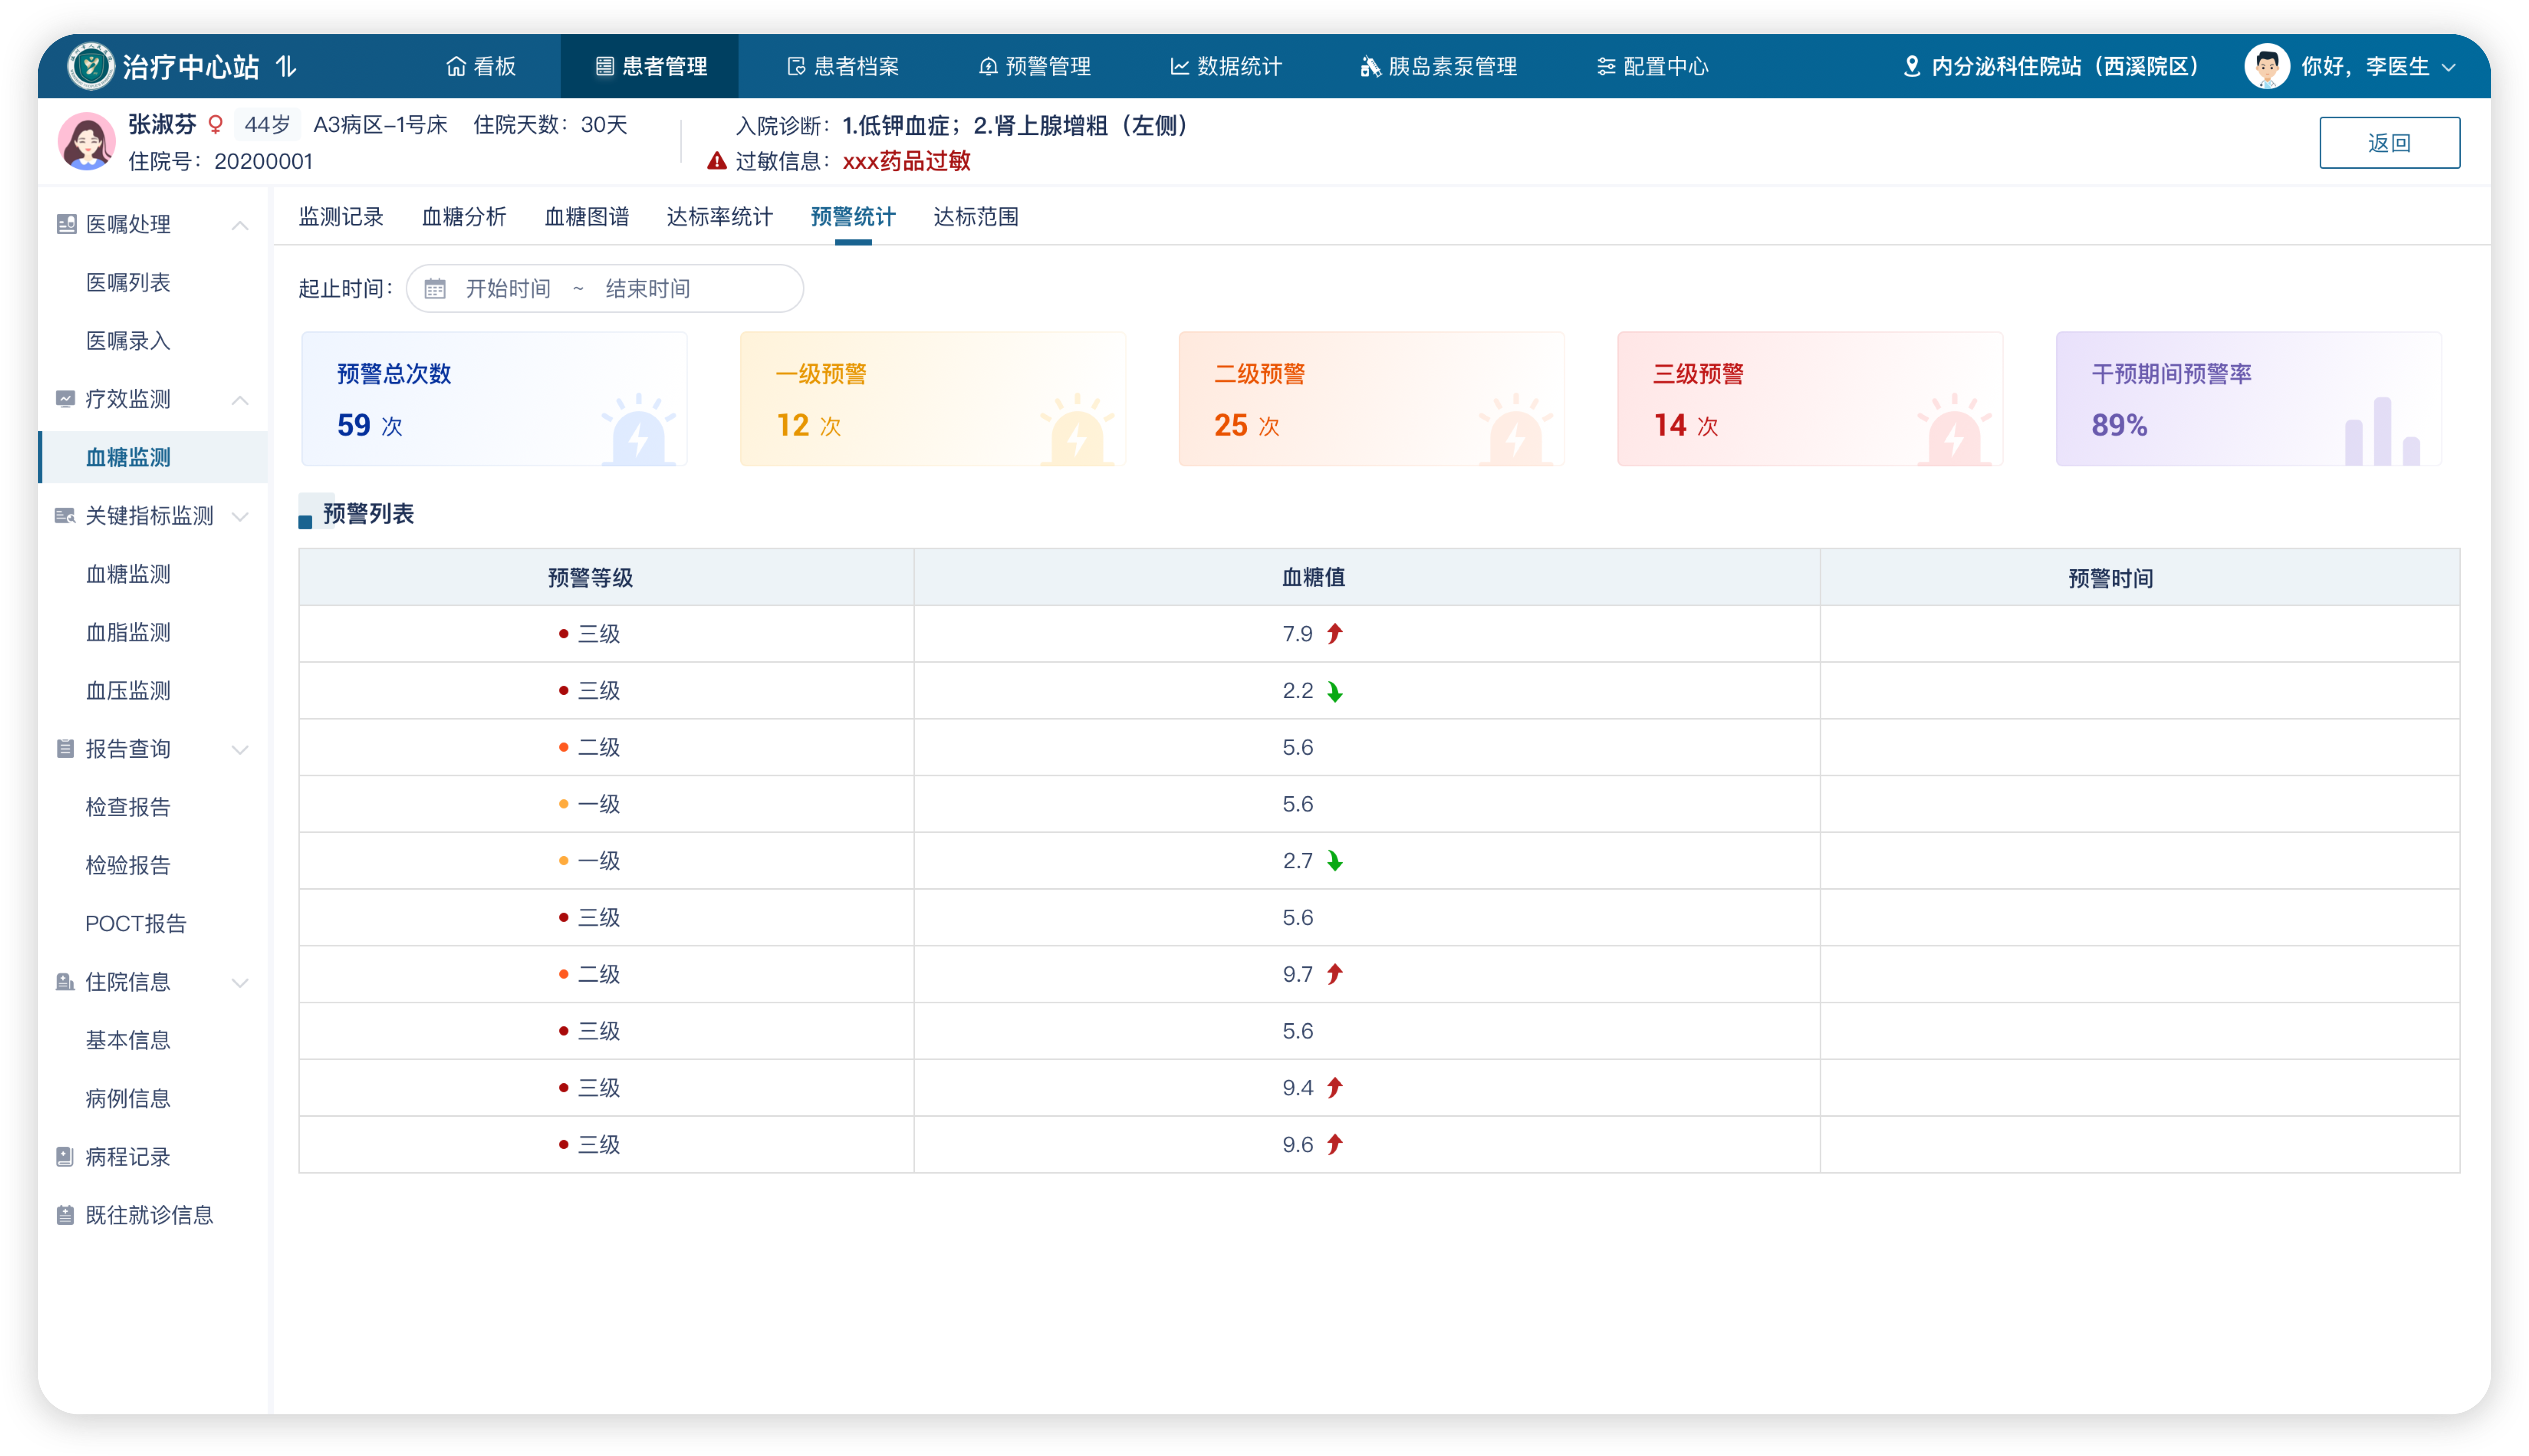Click the 住院信息 sidebar icon
This screenshot has width=2529, height=1456.
tap(66, 982)
